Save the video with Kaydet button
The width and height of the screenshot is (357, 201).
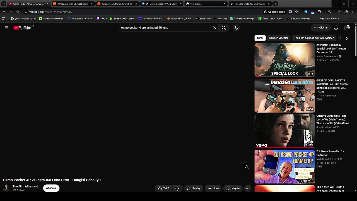click(x=233, y=188)
